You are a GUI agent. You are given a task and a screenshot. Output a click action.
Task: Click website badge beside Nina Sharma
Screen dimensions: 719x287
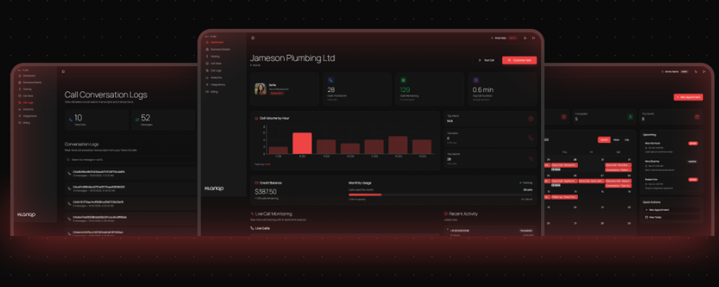(692, 161)
